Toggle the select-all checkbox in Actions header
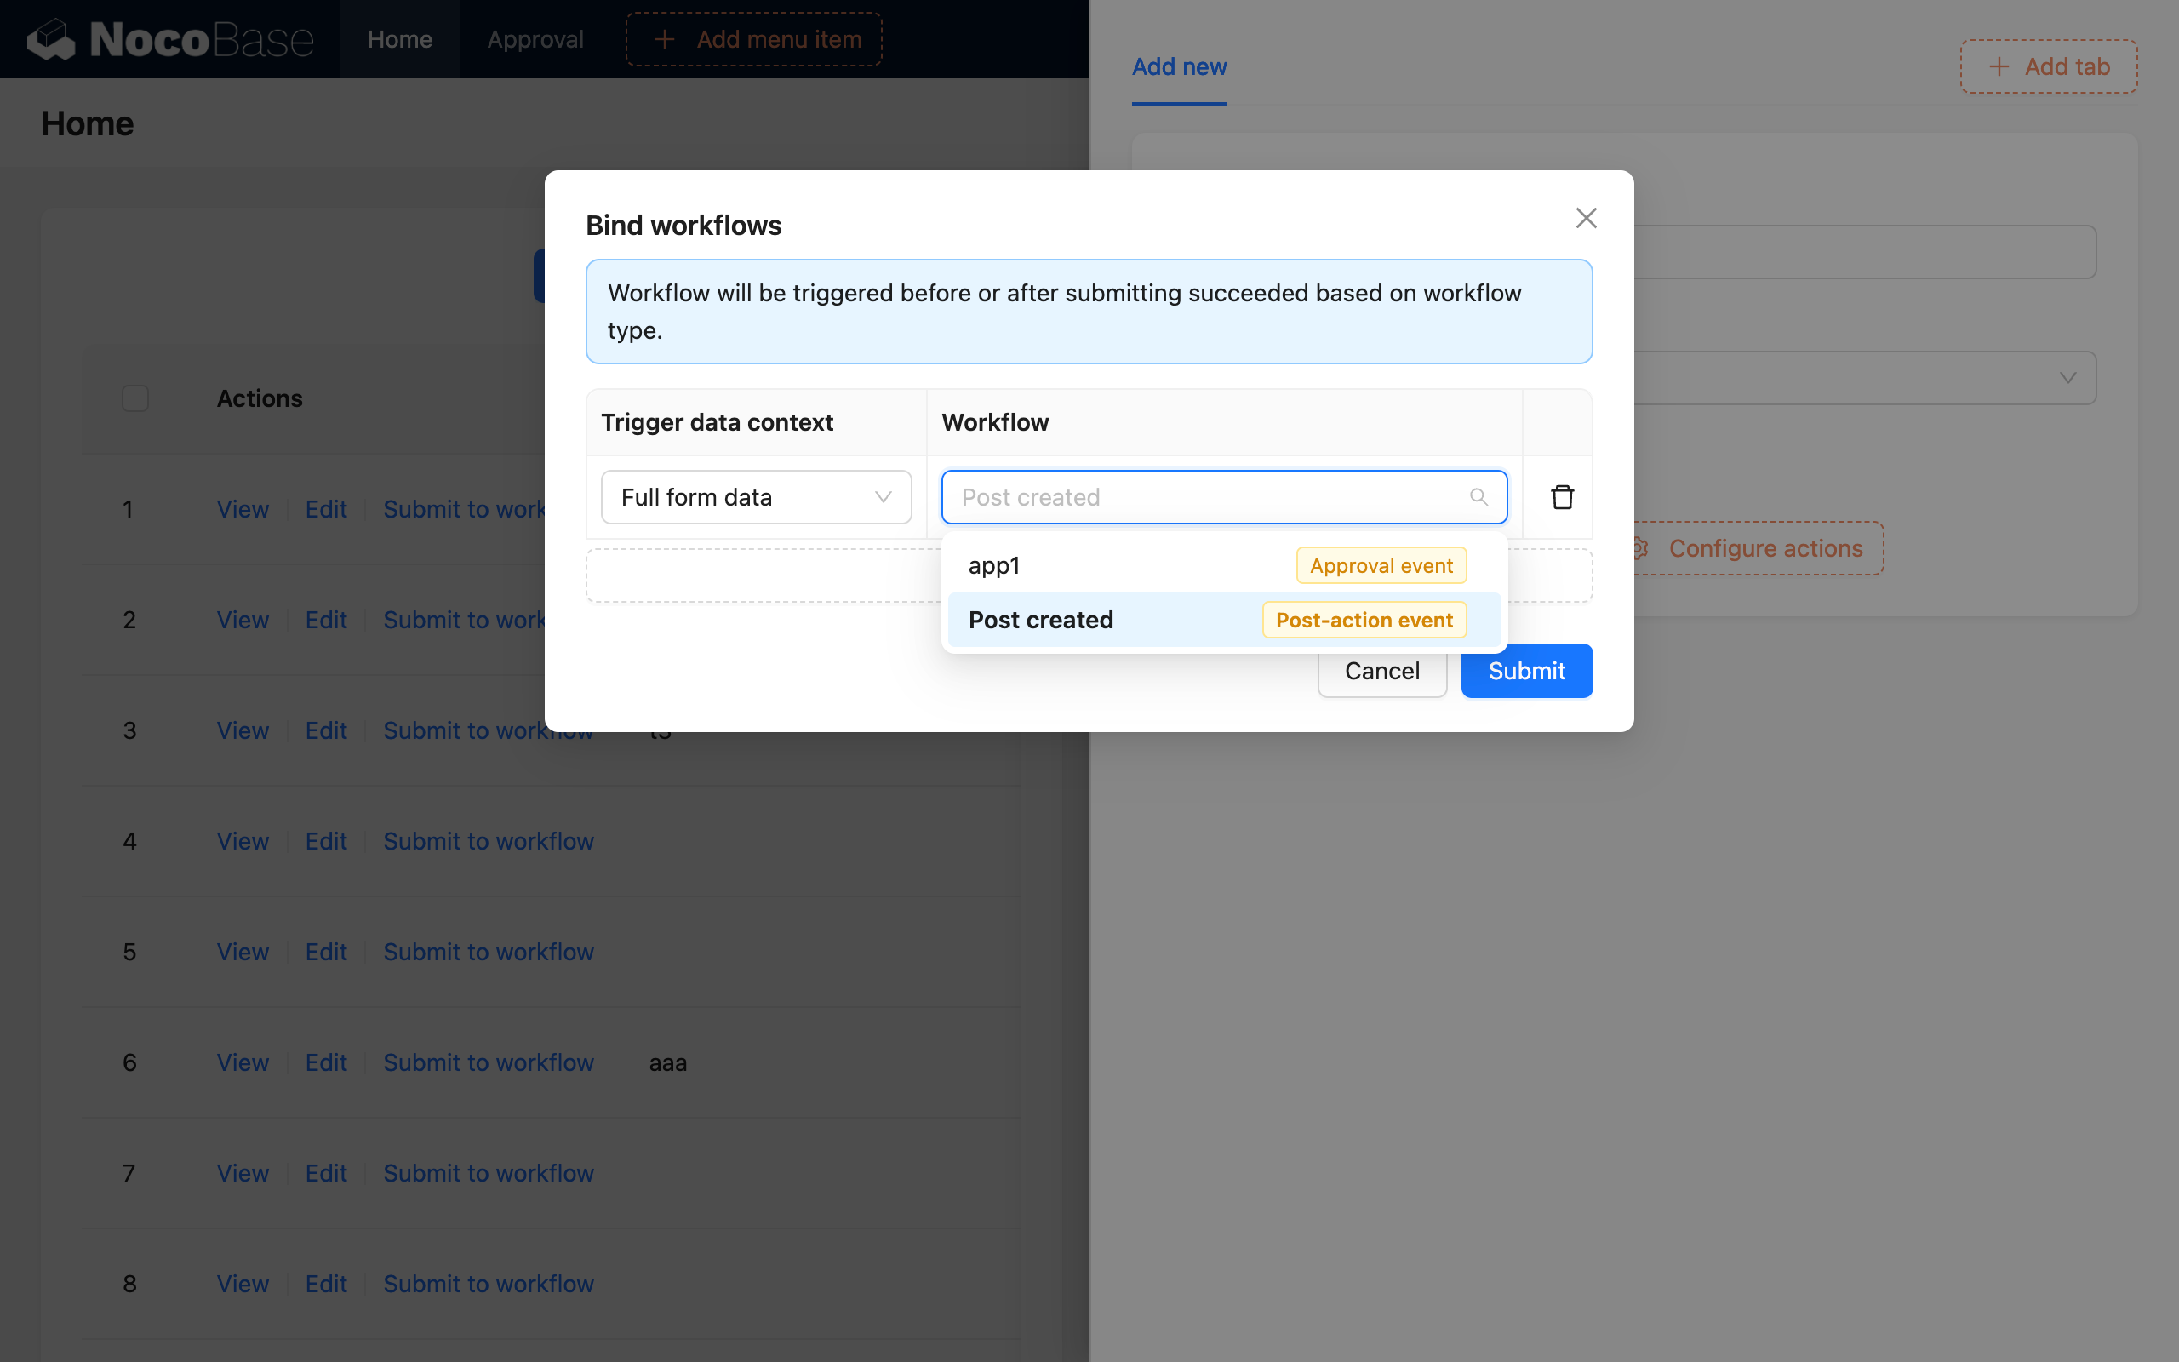2179x1362 pixels. [x=135, y=398]
